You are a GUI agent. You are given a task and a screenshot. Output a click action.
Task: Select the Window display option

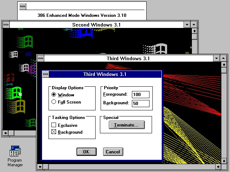(x=54, y=95)
